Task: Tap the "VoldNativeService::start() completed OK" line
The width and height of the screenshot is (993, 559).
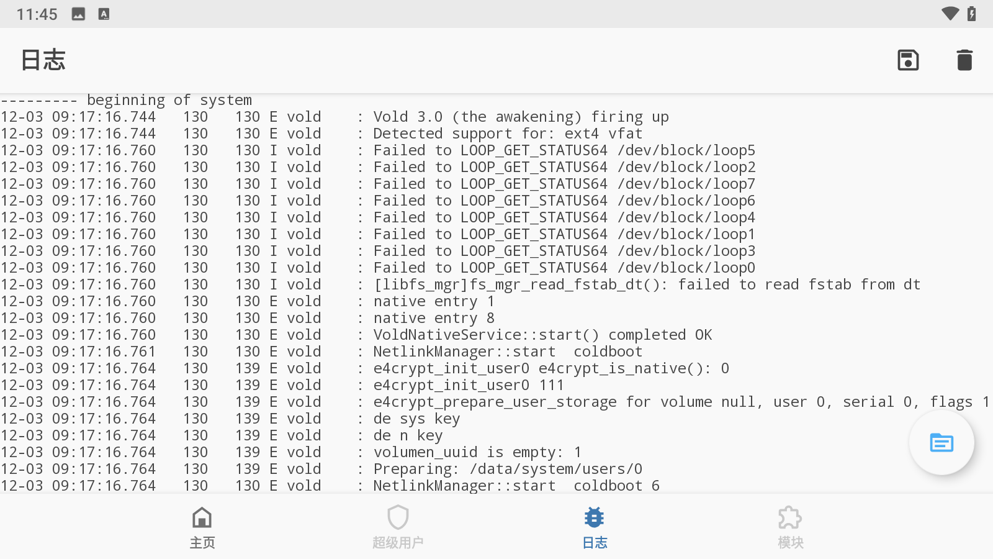Action: tap(542, 335)
